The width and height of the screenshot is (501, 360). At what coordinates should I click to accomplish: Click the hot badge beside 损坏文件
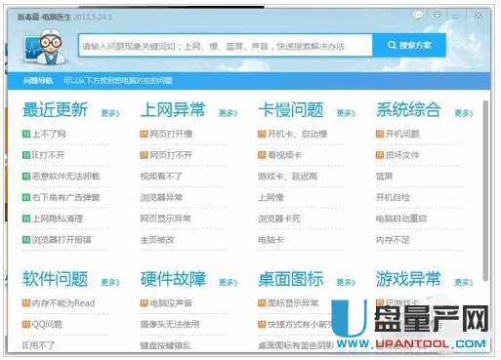(x=380, y=155)
